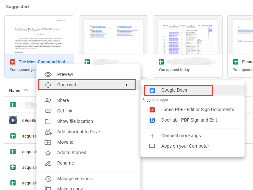Select Add to Starred entry
The image size is (253, 190).
88,153
